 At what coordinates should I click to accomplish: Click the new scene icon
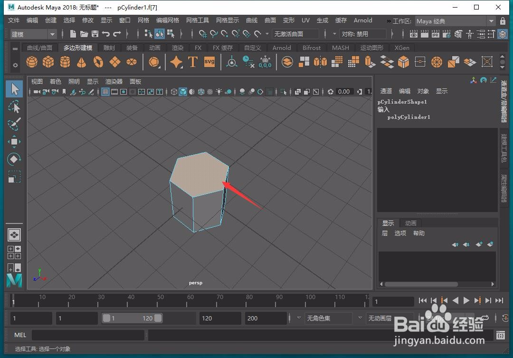pos(73,34)
